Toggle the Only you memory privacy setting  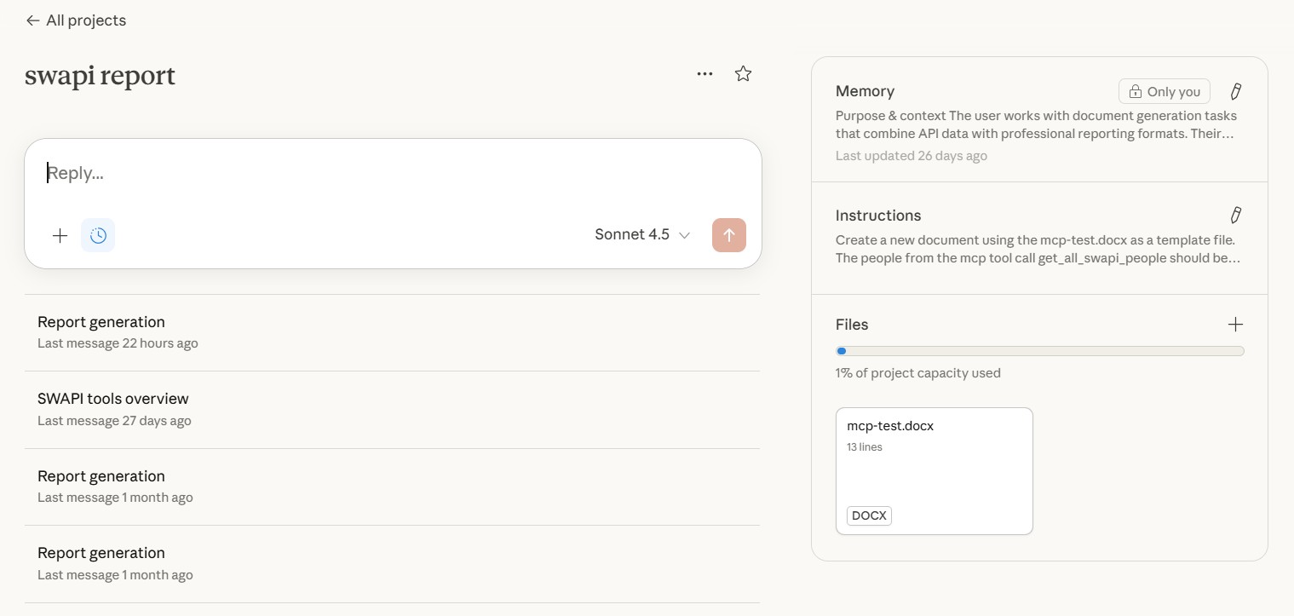tap(1164, 91)
